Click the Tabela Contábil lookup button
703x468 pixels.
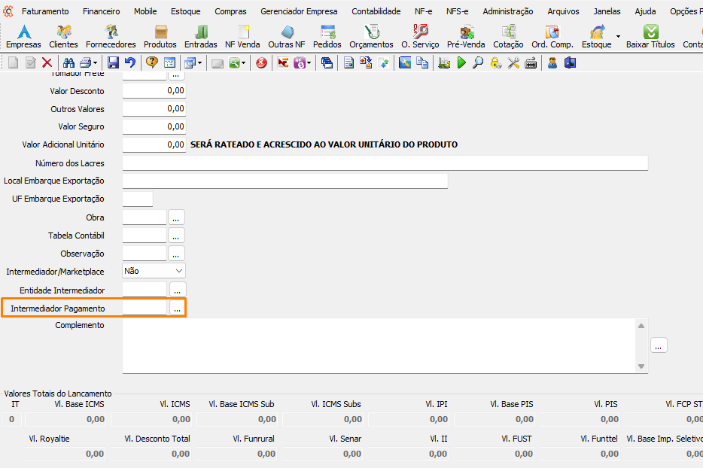(x=176, y=236)
